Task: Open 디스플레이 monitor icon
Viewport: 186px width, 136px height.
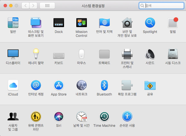Action: [x=13, y=54]
